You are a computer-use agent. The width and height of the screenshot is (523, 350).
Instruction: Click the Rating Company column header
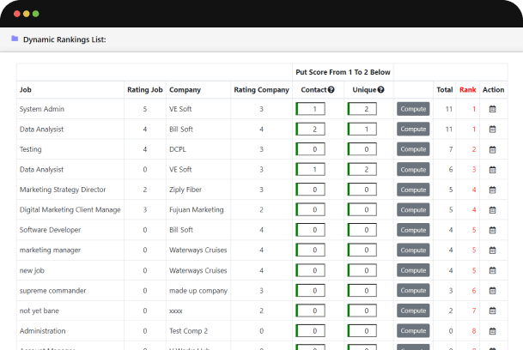coord(261,89)
